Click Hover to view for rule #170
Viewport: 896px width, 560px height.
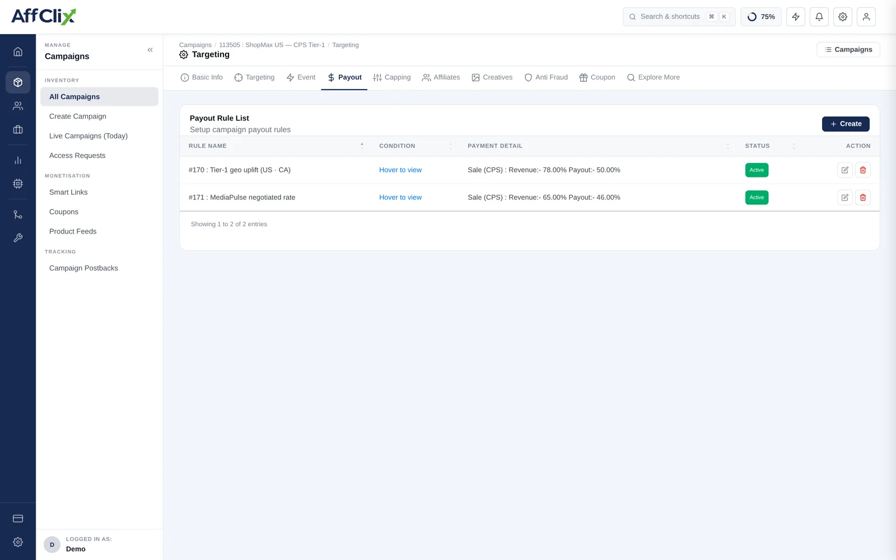pyautogui.click(x=400, y=170)
